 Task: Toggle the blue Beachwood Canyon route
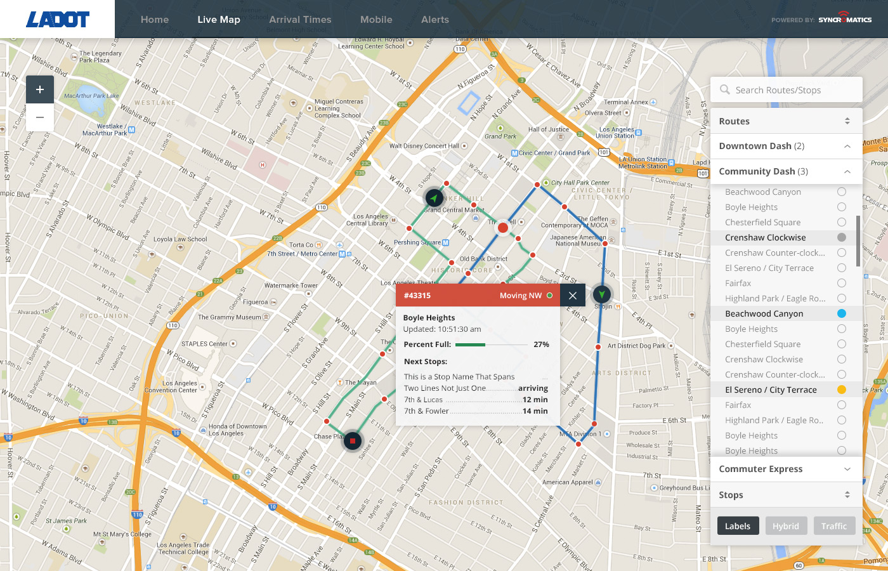(x=842, y=313)
